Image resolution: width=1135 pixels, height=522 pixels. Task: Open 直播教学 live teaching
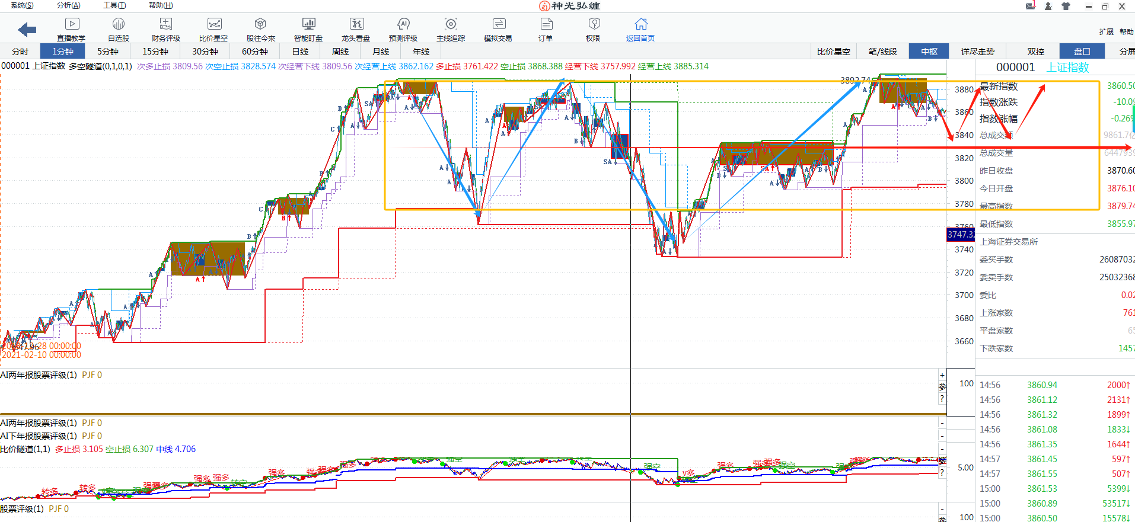(x=71, y=29)
